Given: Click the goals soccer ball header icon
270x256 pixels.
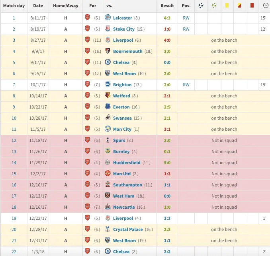Looking at the screenshot, I should [x=201, y=6].
